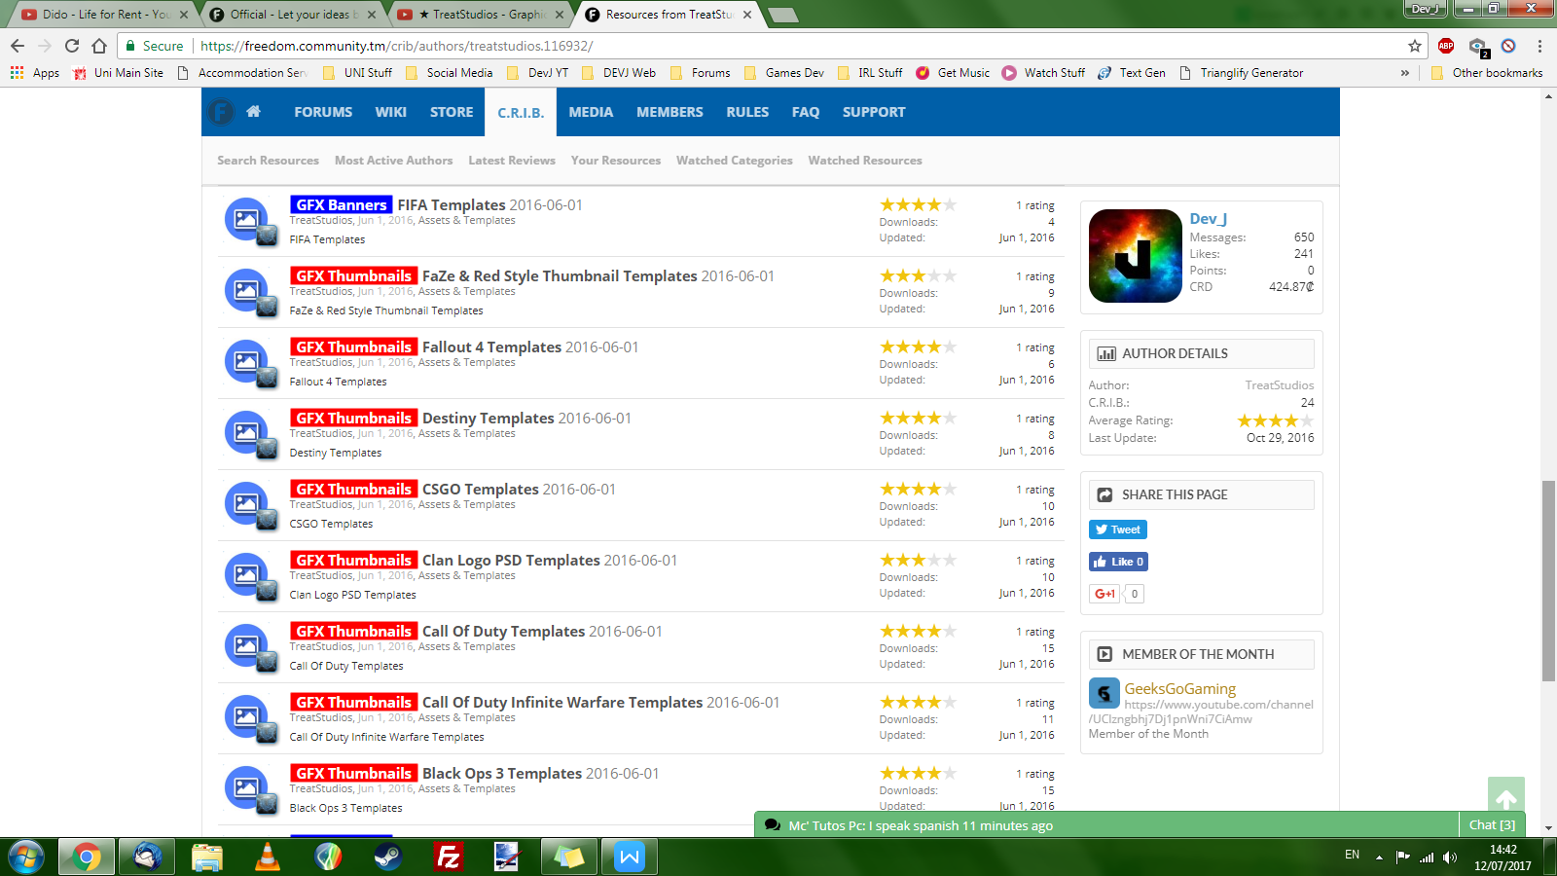The width and height of the screenshot is (1557, 876).
Task: Click the Tweet share button
Action: coord(1117,529)
